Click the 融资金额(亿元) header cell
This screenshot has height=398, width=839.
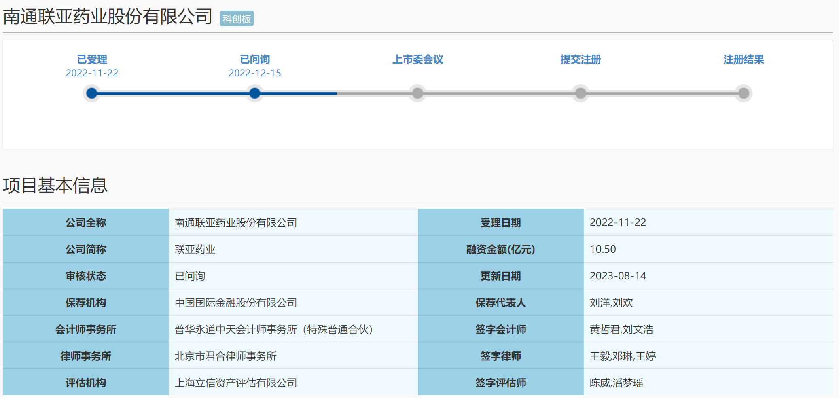501,249
